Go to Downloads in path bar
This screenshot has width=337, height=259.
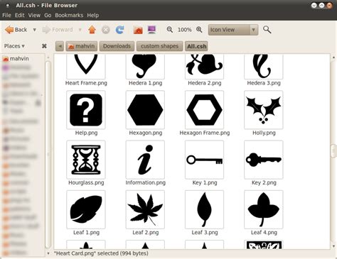tap(117, 46)
